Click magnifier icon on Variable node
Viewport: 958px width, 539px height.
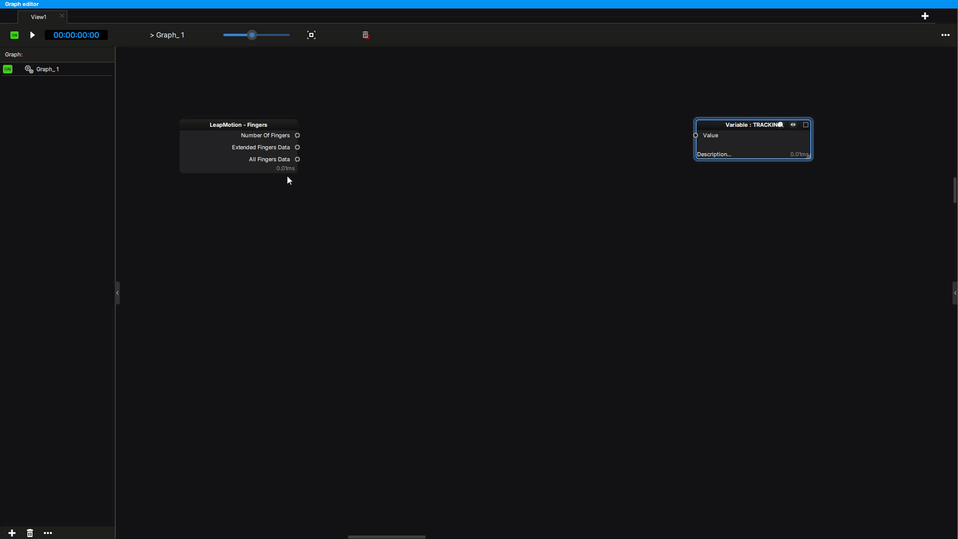[780, 125]
